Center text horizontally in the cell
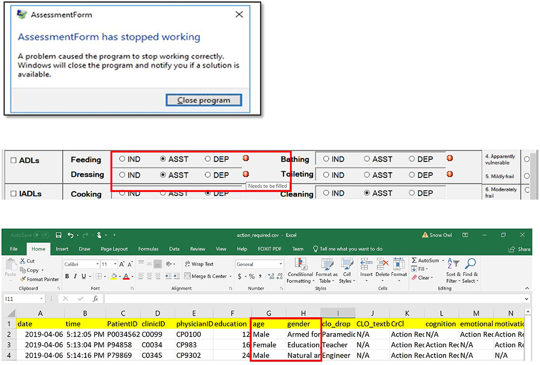Image resolution: width=540 pixels, height=365 pixels. pos(149,276)
